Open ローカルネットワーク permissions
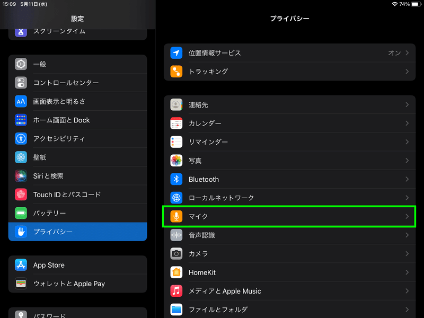 289,198
